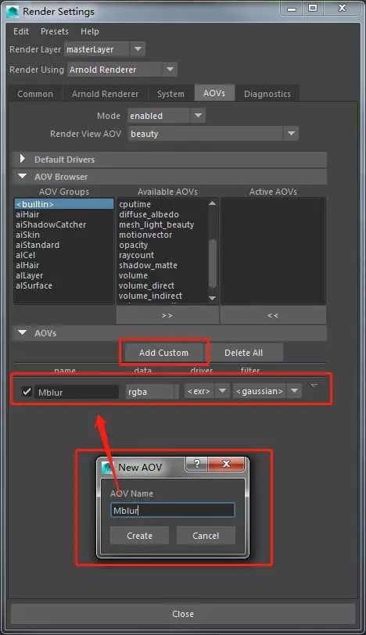Expand the Default Drivers section
Screen dimensions: 366x635
coord(23,159)
